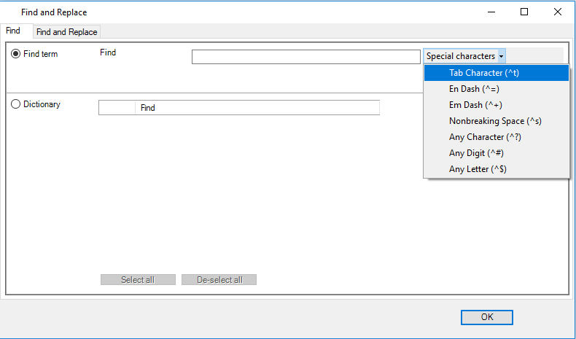Maximize the Find and Replace window
The height and width of the screenshot is (339, 576).
pyautogui.click(x=524, y=12)
